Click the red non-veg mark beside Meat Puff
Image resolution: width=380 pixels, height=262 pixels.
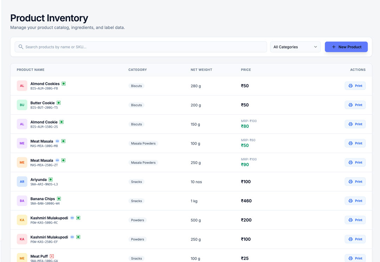click(52, 256)
